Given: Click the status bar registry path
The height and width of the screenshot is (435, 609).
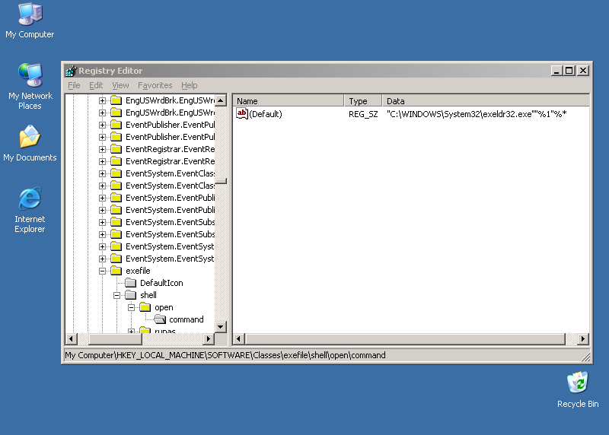Looking at the screenshot, I should pyautogui.click(x=225, y=355).
